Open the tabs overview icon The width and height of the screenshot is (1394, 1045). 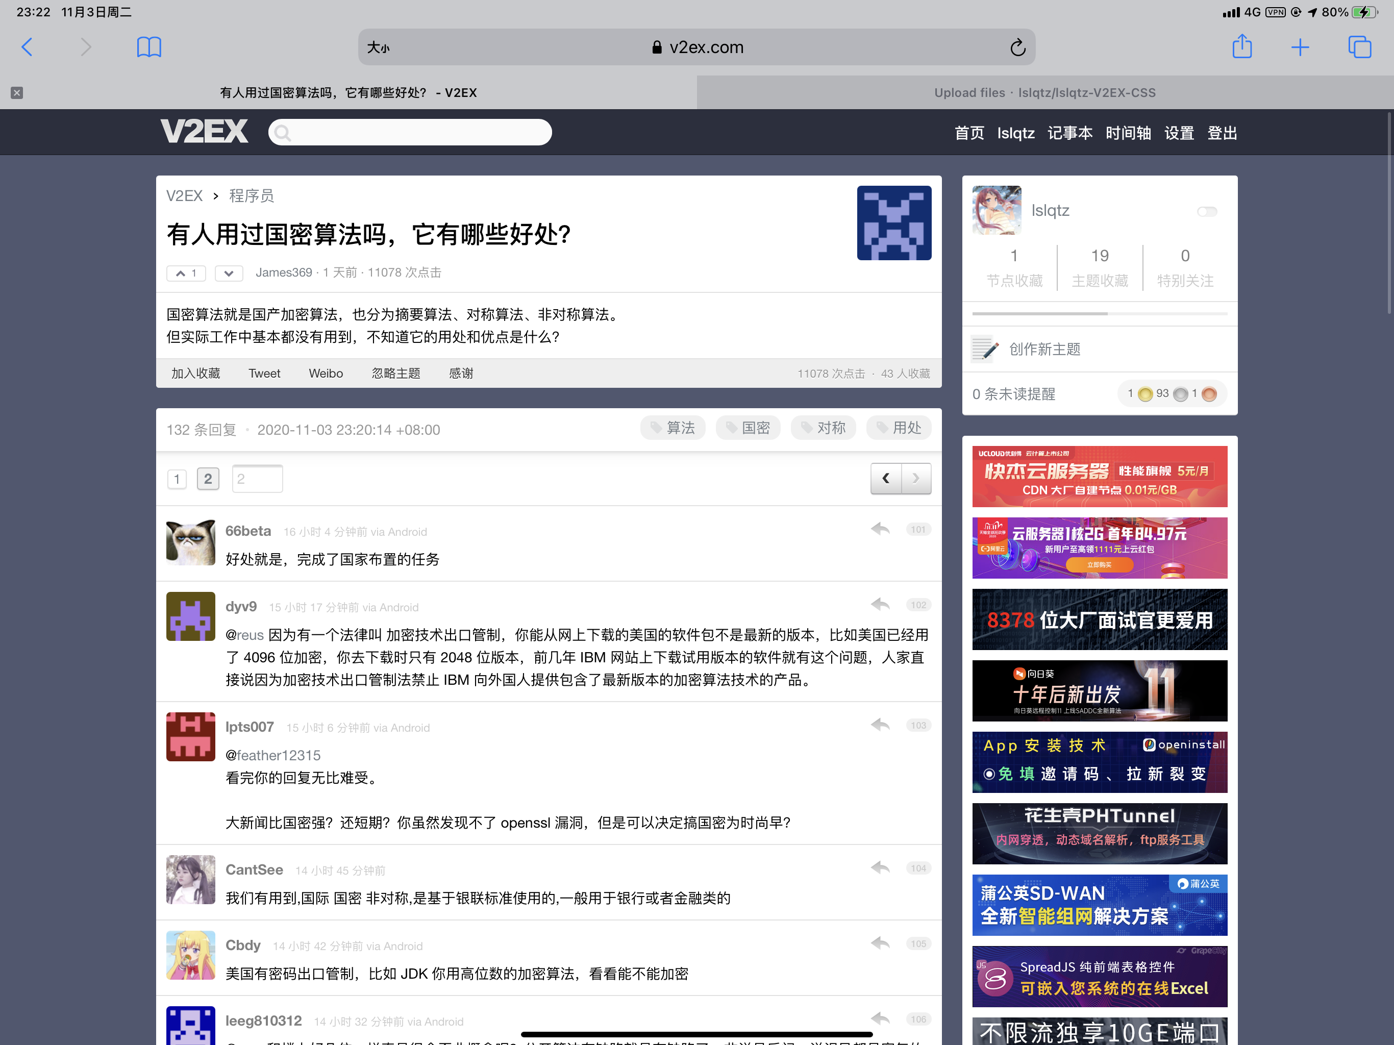coord(1359,47)
